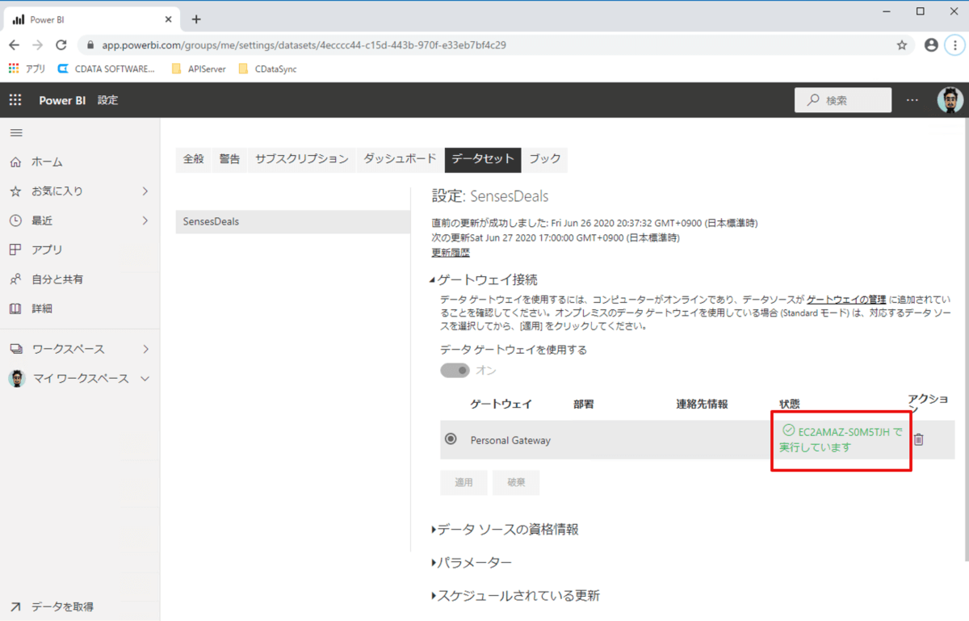Switch to ブック tab
The width and height of the screenshot is (969, 621).
(x=545, y=159)
